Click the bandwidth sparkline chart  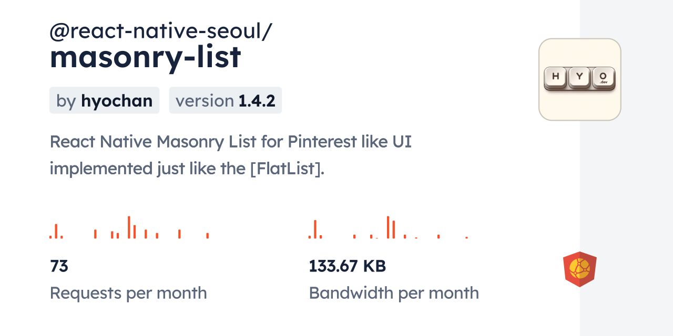388,227
